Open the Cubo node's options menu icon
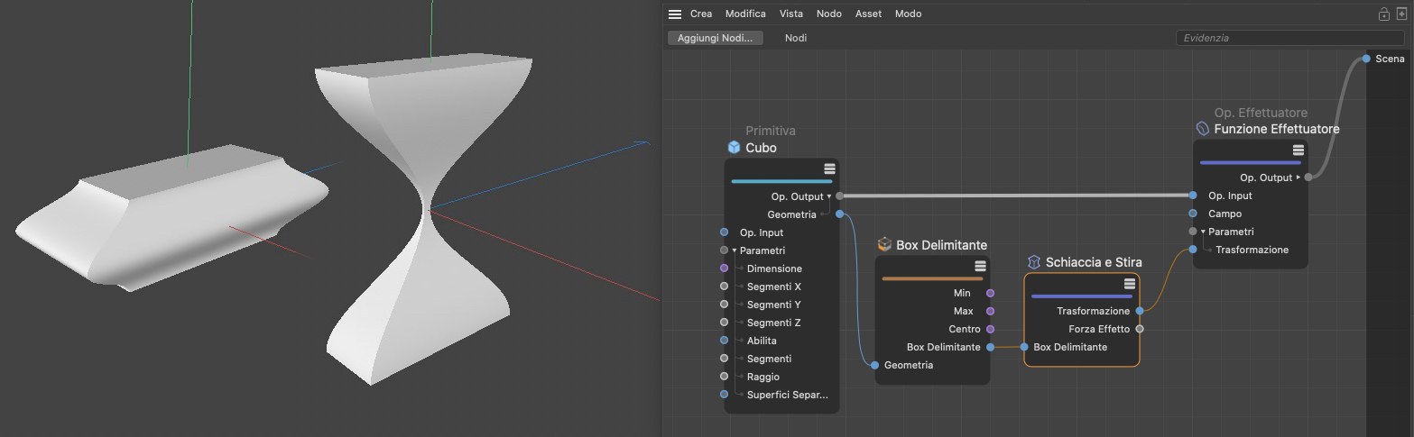 (829, 169)
